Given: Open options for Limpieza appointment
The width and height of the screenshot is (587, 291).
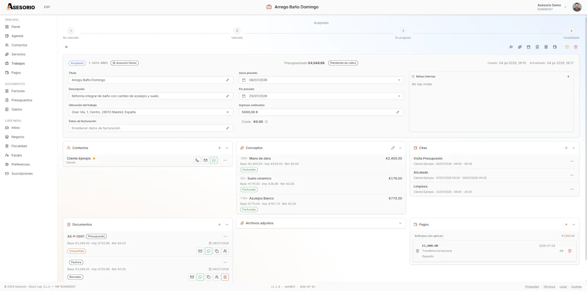Looking at the screenshot, I should (572, 189).
